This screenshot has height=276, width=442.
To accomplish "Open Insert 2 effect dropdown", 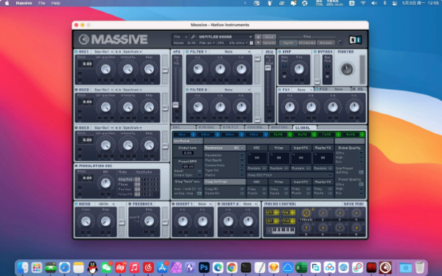I will coord(250,204).
